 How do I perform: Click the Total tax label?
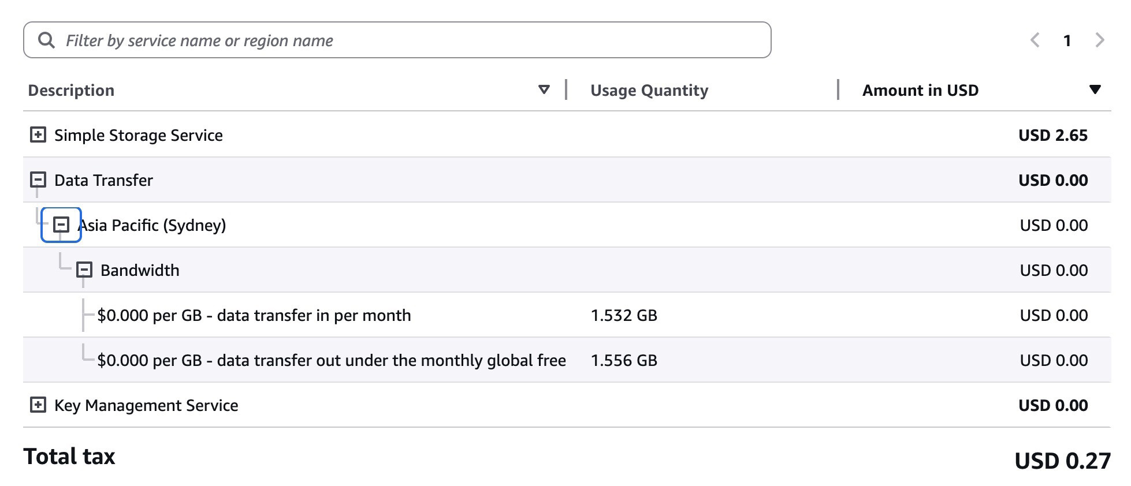[x=69, y=457]
